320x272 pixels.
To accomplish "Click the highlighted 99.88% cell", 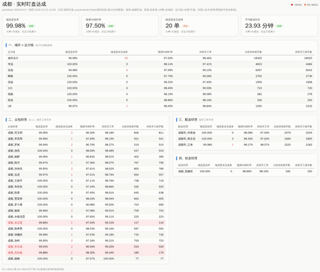I will 44,252.
